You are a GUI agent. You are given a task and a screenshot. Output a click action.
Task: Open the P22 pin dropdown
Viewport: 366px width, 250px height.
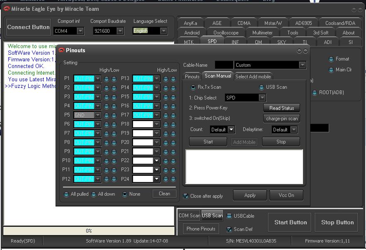coord(156,160)
